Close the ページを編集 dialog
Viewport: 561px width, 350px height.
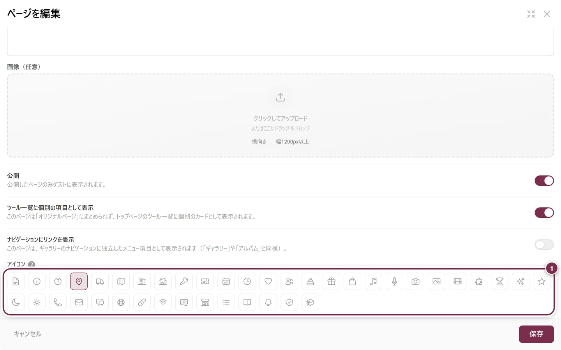(547, 14)
